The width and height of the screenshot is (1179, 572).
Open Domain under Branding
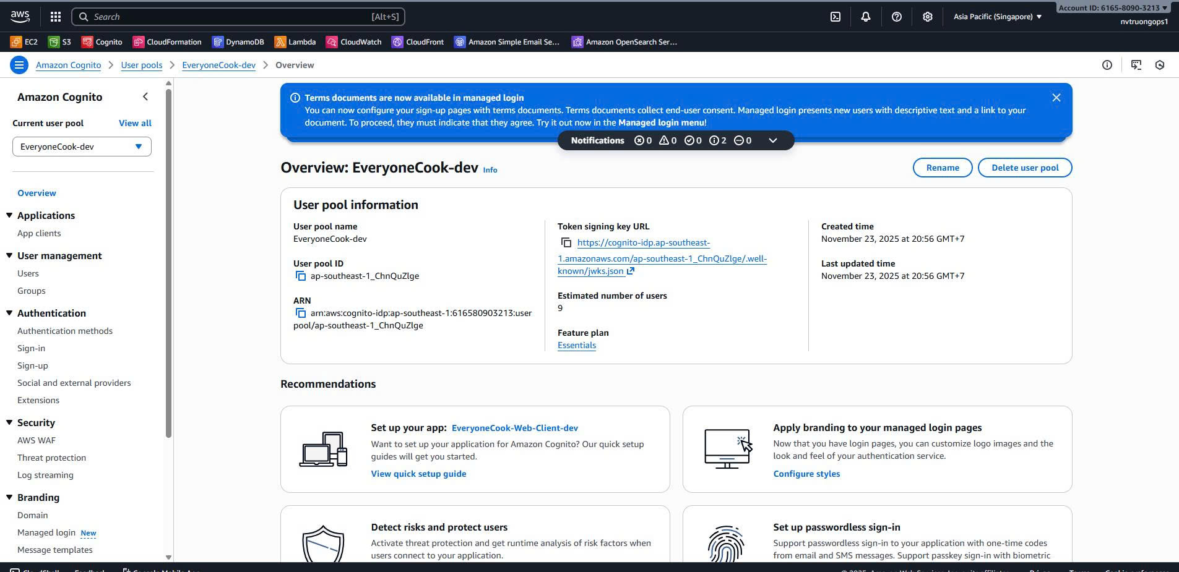[x=33, y=515]
